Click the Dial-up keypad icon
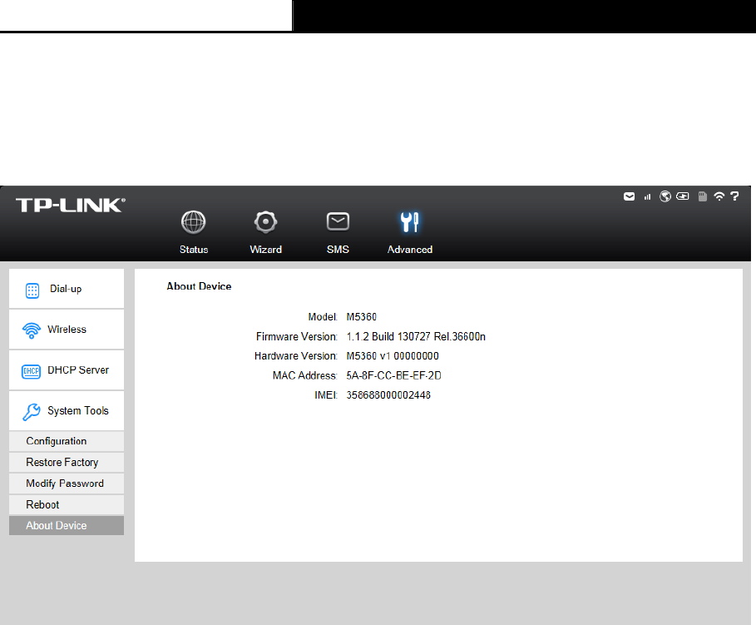 pos(32,291)
